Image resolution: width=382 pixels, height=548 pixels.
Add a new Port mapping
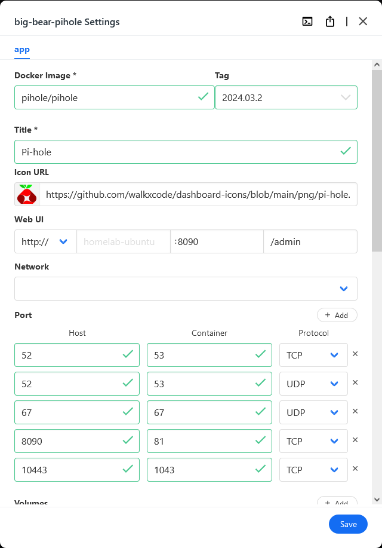pos(337,316)
